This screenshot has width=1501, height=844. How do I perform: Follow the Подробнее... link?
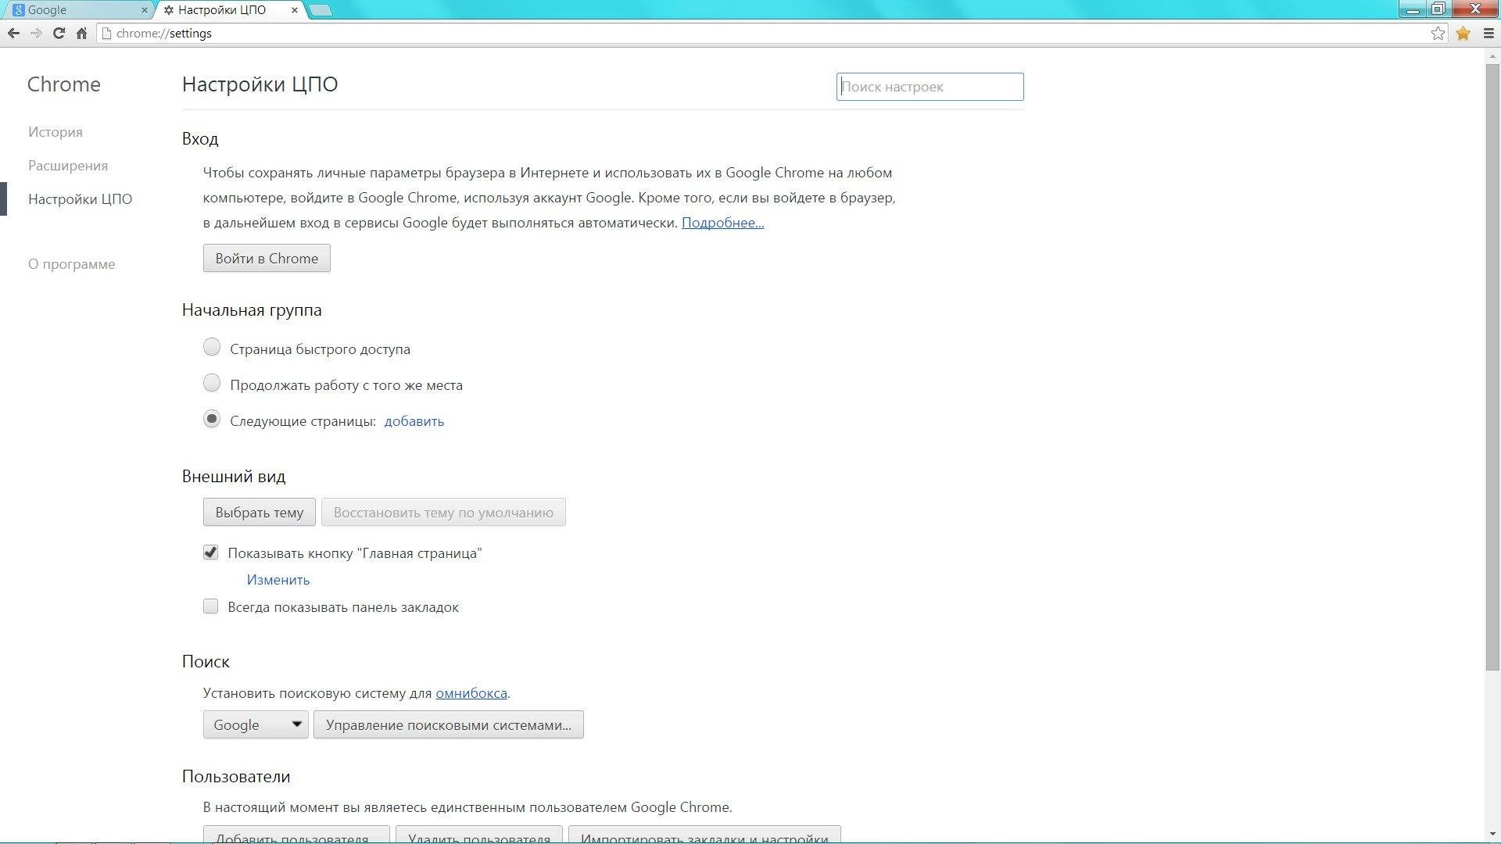pyautogui.click(x=722, y=223)
